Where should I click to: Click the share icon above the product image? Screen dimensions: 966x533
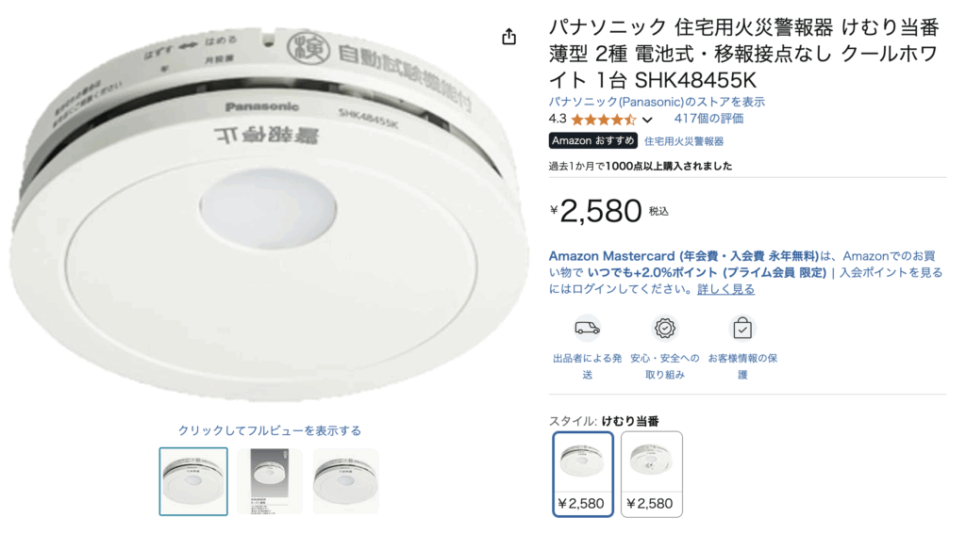508,37
